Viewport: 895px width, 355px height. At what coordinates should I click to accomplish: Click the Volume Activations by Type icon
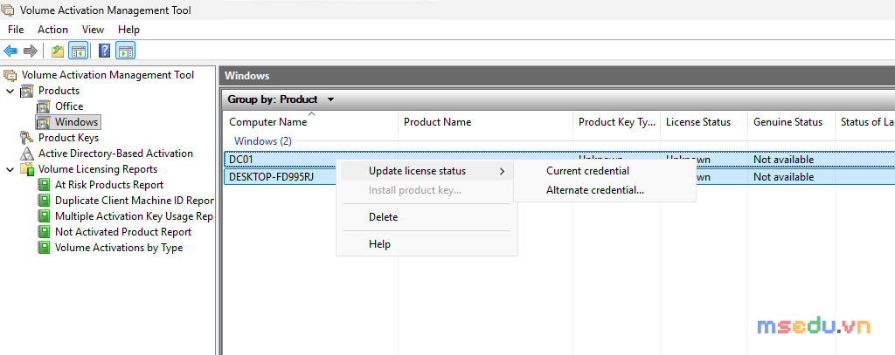tap(44, 248)
